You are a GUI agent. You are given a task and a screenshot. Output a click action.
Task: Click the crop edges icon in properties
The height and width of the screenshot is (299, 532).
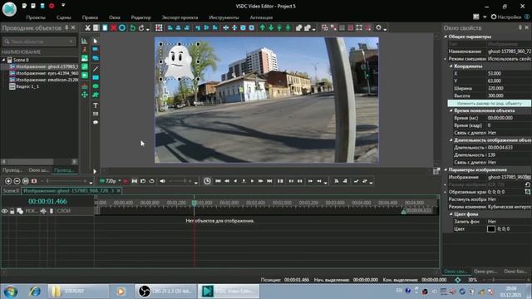click(528, 192)
